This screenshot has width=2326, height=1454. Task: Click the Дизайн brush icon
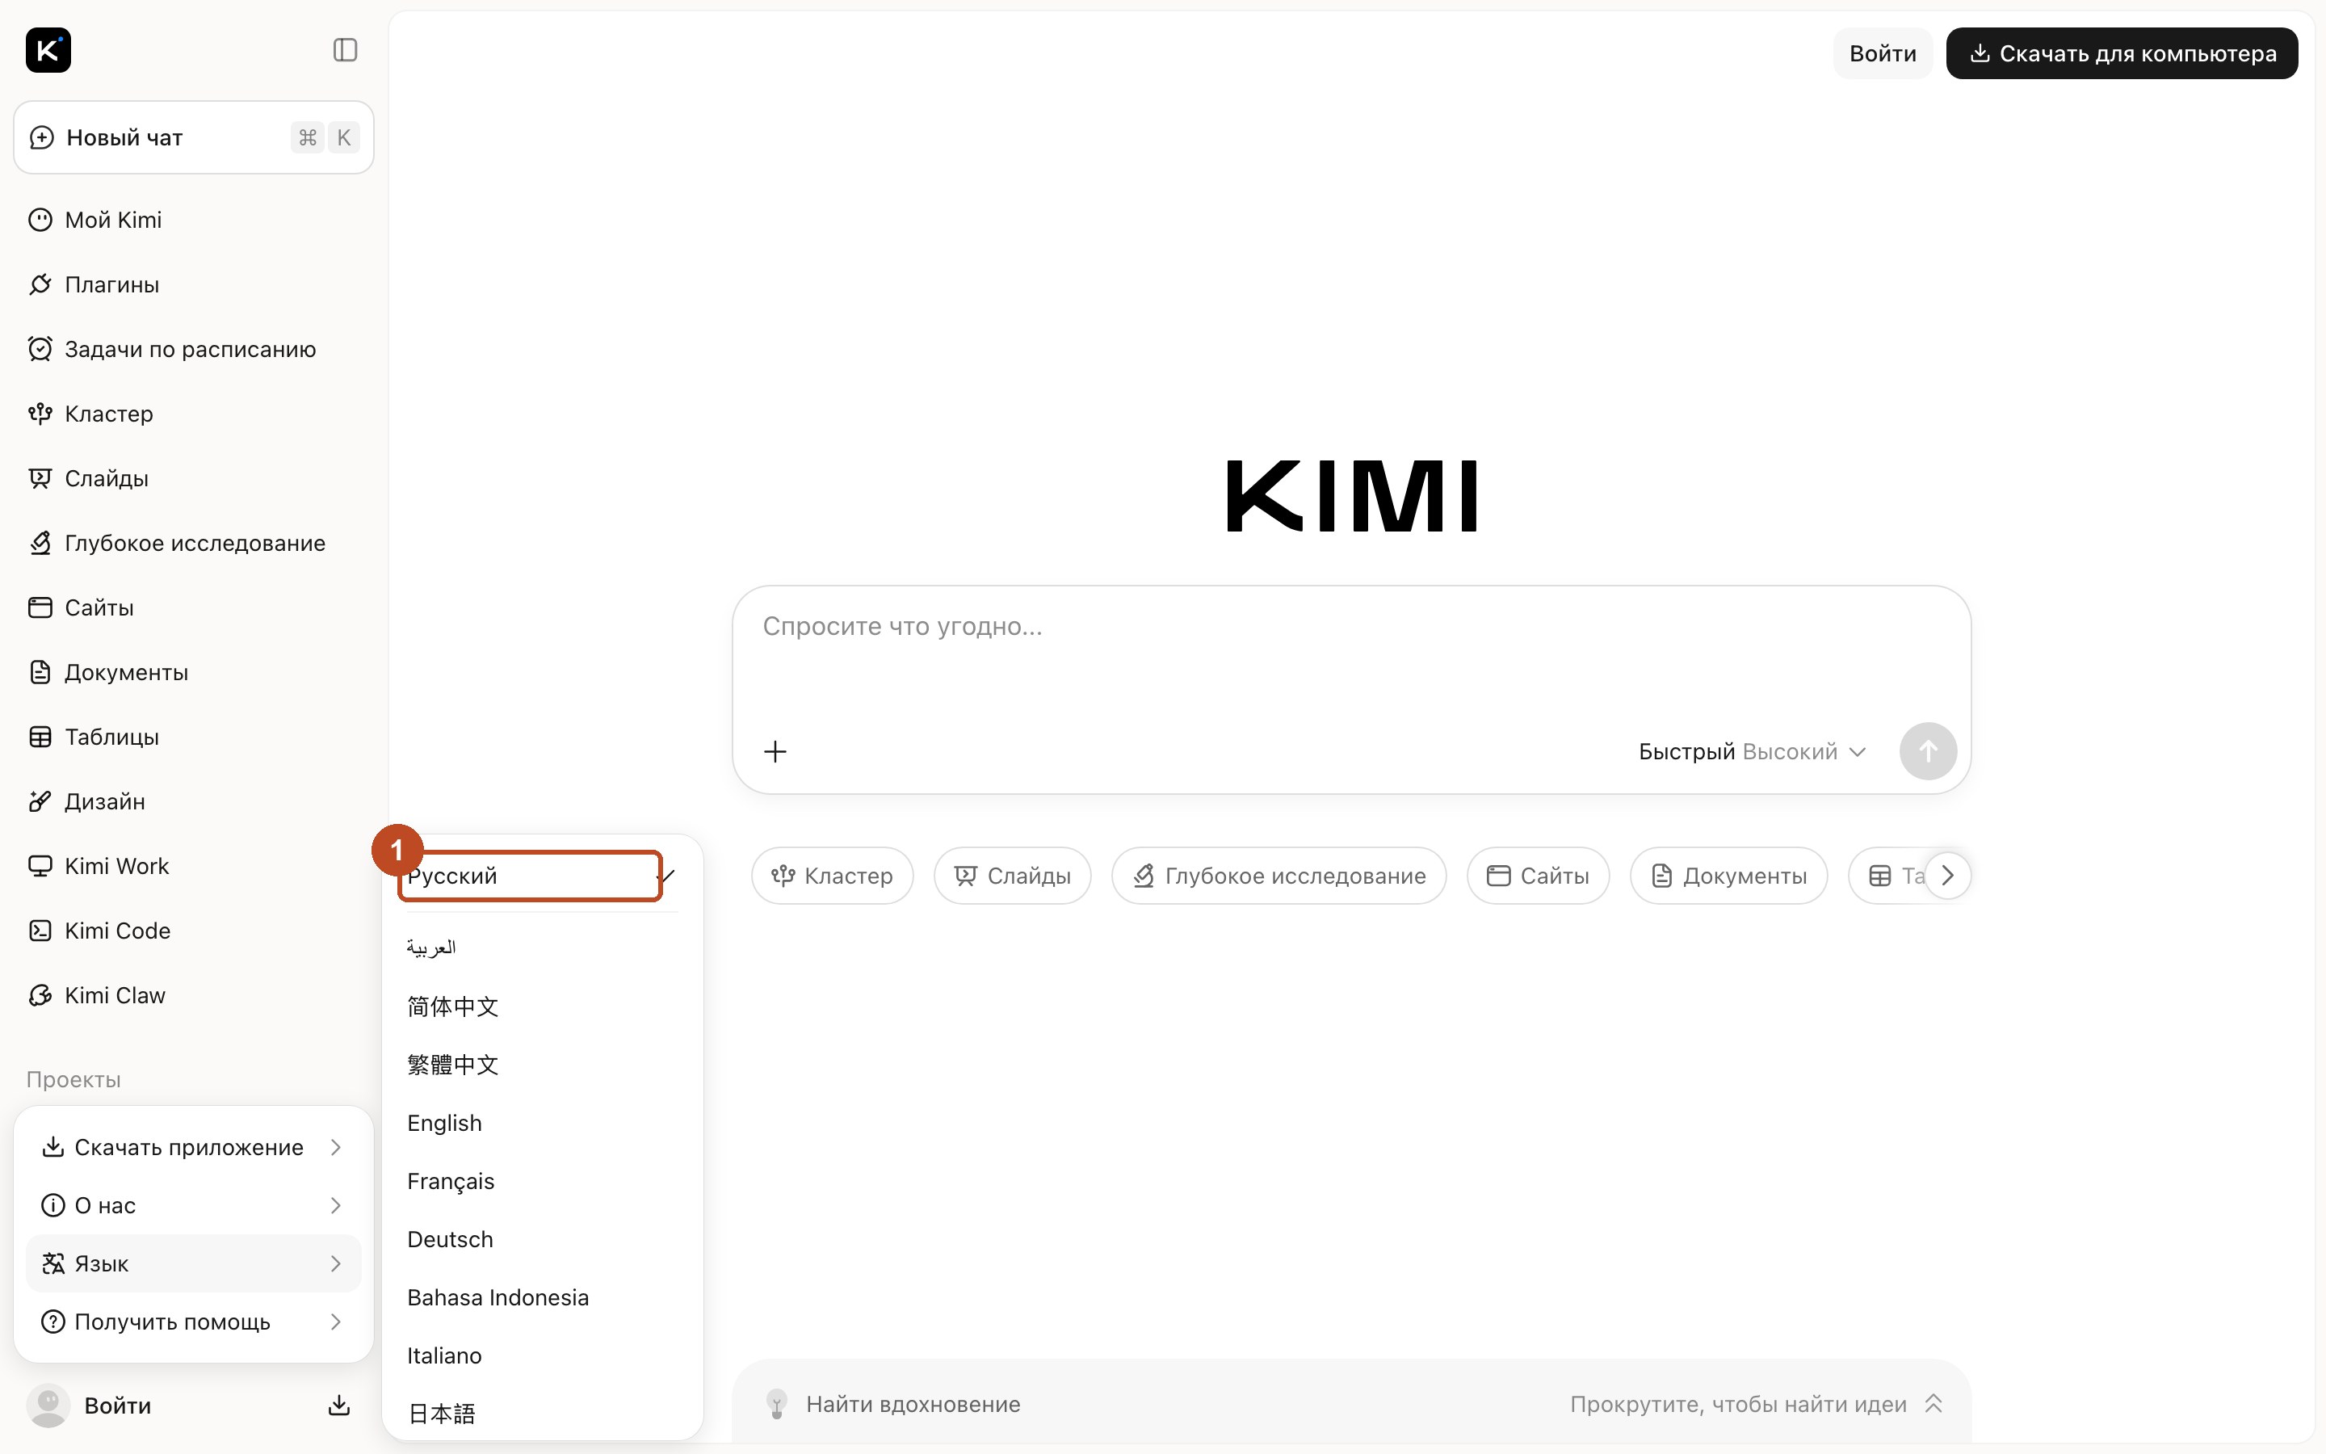(x=40, y=801)
